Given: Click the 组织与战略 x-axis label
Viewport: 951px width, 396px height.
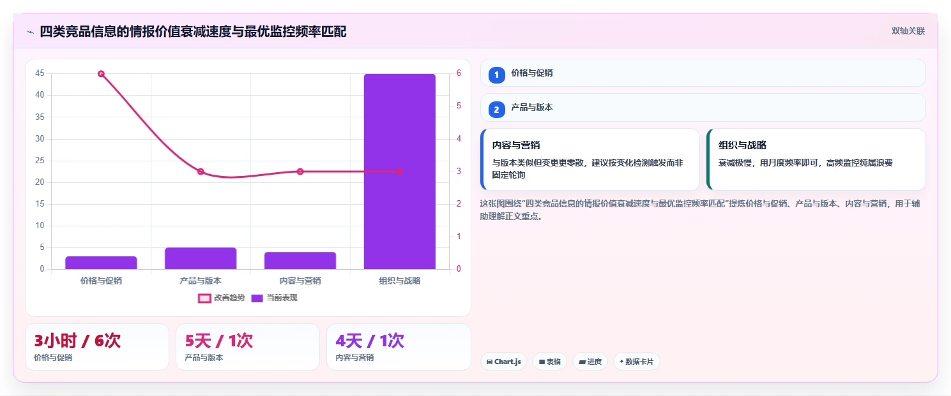Looking at the screenshot, I should click(400, 281).
